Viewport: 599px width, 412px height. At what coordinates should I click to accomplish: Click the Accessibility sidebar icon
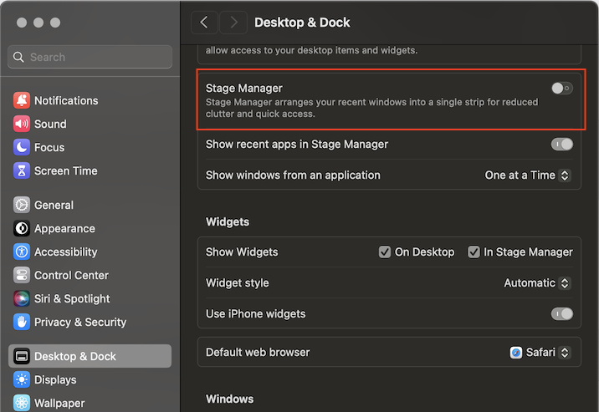click(22, 252)
